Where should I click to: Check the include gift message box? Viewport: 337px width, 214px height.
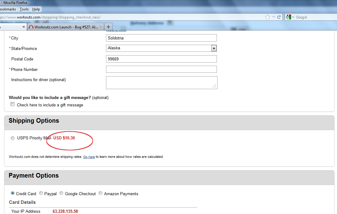click(x=12, y=104)
